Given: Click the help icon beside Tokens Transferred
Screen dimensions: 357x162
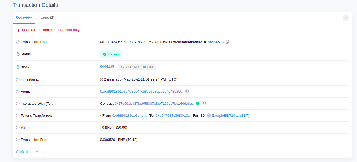Looking at the screenshot, I should coord(18,115).
